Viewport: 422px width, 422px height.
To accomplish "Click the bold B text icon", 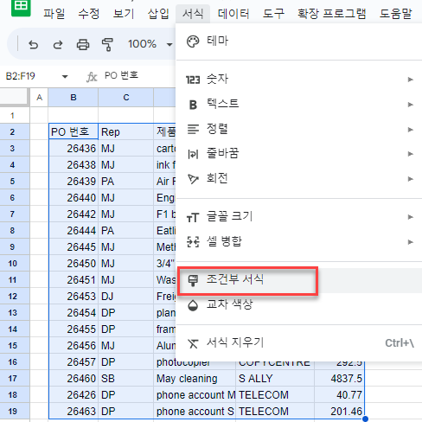I will point(193,105).
